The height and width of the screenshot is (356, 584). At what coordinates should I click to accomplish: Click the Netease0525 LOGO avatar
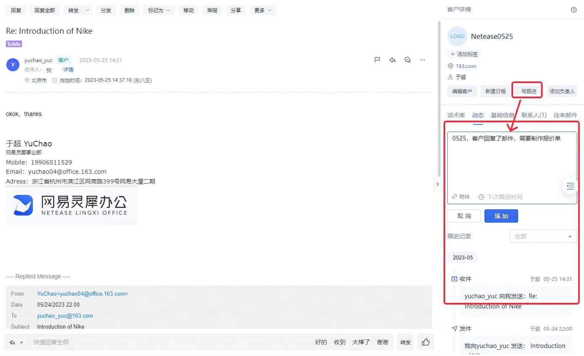tap(457, 36)
